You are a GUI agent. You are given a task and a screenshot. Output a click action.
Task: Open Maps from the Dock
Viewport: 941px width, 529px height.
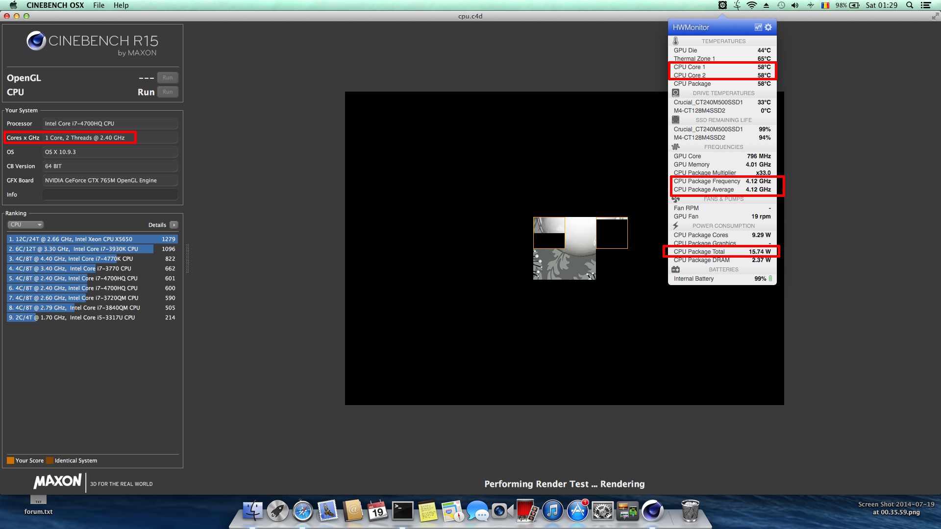(452, 511)
